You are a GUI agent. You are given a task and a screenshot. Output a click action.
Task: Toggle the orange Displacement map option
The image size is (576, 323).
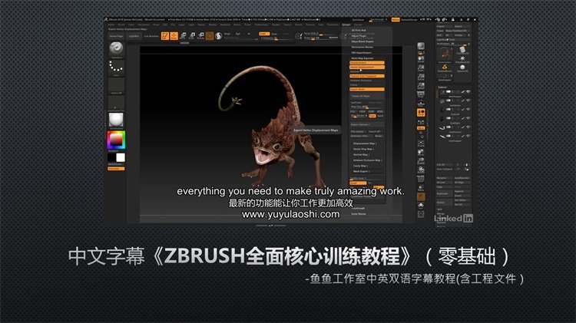(367, 63)
